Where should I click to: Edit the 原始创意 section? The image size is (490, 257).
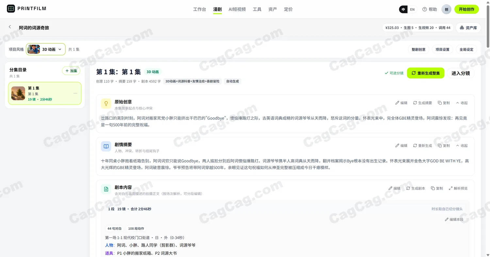coord(401,103)
